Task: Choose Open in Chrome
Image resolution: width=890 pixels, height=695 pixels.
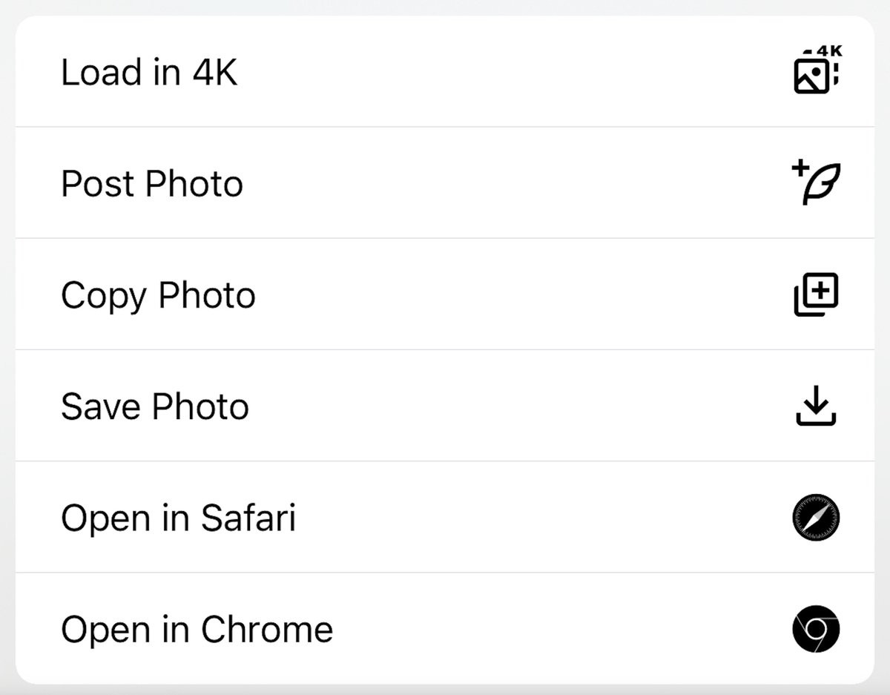Action: pyautogui.click(x=445, y=629)
